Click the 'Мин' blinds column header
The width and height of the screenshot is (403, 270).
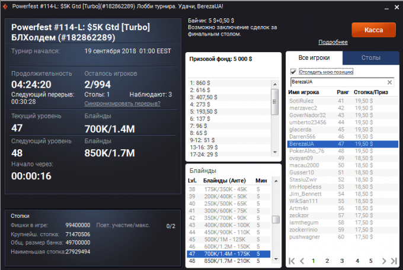pos(261,181)
